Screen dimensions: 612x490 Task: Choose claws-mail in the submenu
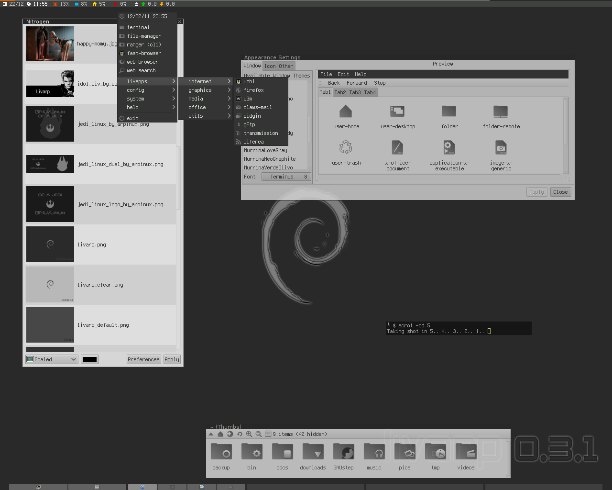(261, 107)
